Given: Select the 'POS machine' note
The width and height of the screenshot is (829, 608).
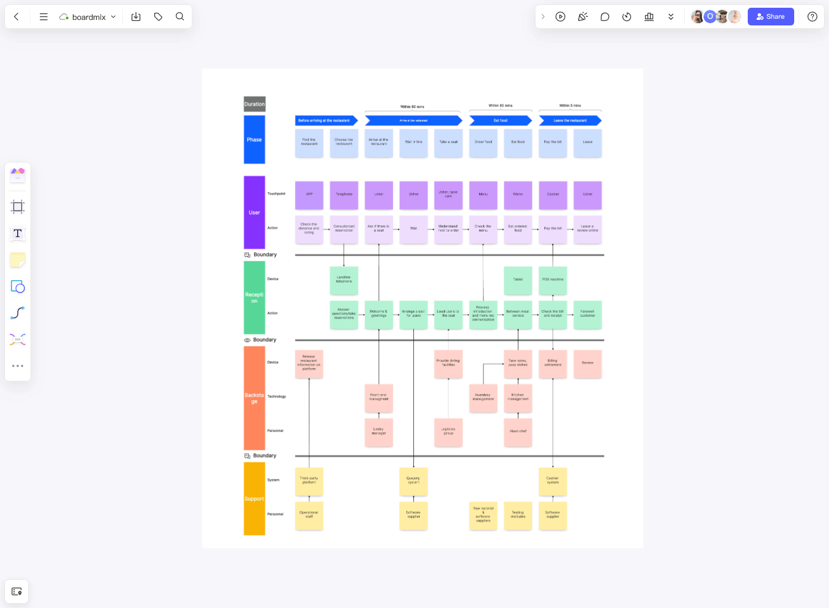Looking at the screenshot, I should [553, 280].
